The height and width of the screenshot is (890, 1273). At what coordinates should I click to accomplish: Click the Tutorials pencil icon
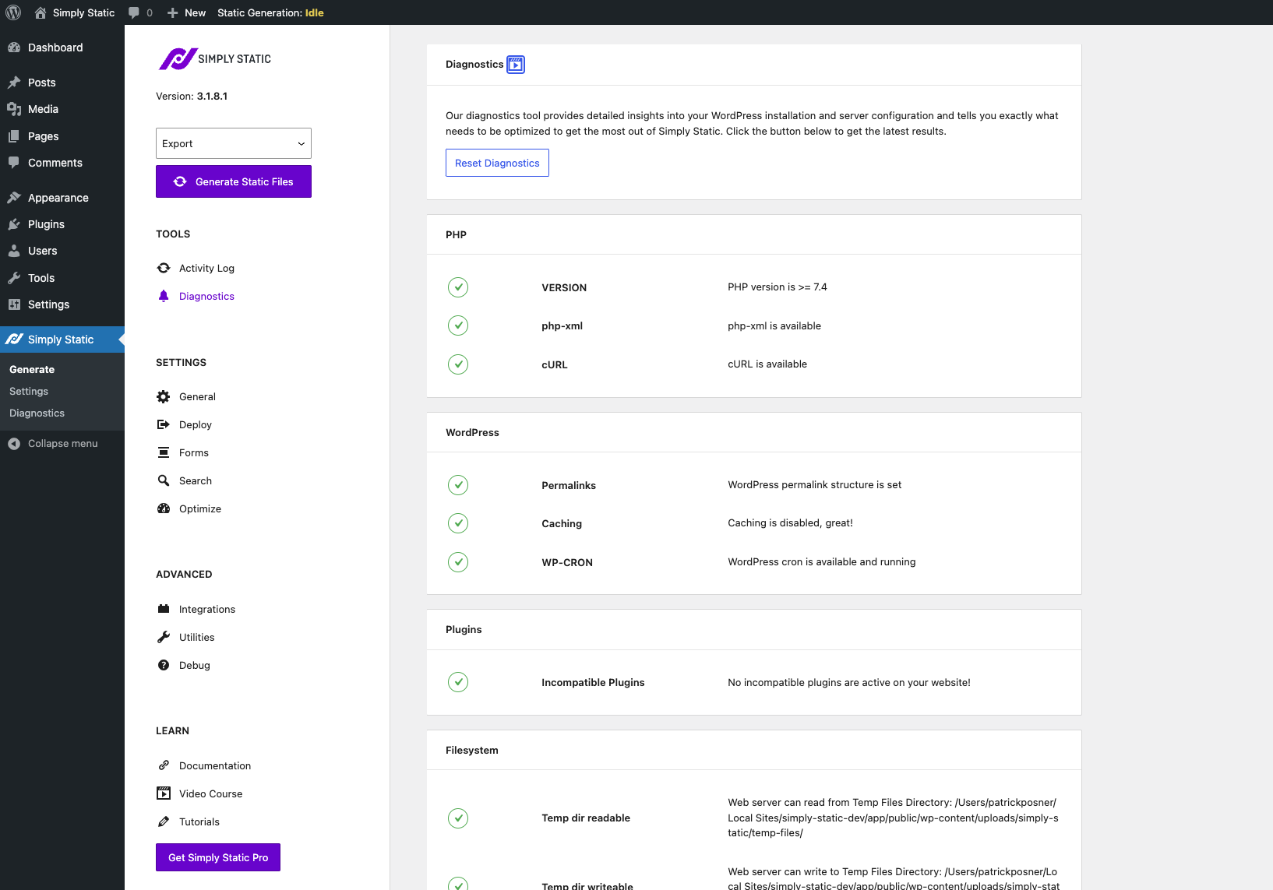click(164, 821)
